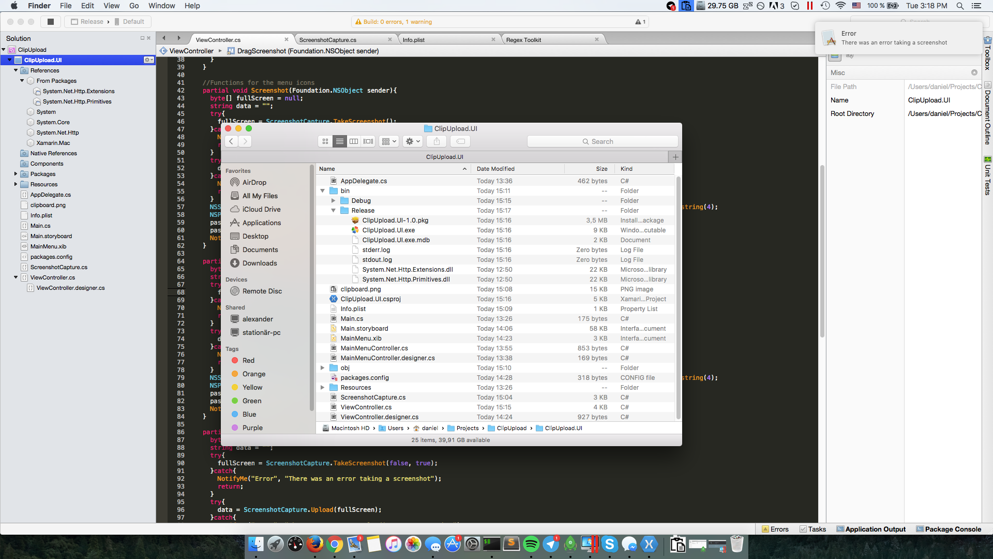
Task: Open ClipUpload.UI project options gear
Action: click(149, 60)
